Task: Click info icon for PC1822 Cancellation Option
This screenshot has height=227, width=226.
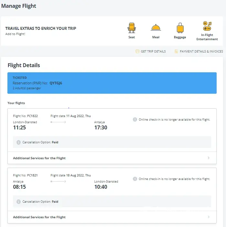Action: (x=19, y=142)
